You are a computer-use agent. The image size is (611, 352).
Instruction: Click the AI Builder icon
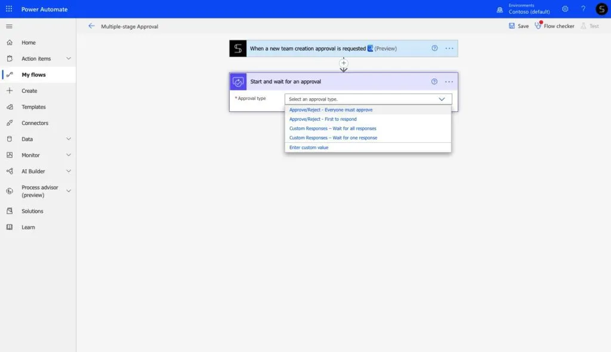click(10, 171)
